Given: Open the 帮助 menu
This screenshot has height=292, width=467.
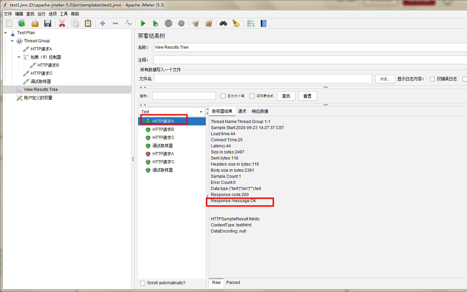Looking at the screenshot, I should point(75,14).
